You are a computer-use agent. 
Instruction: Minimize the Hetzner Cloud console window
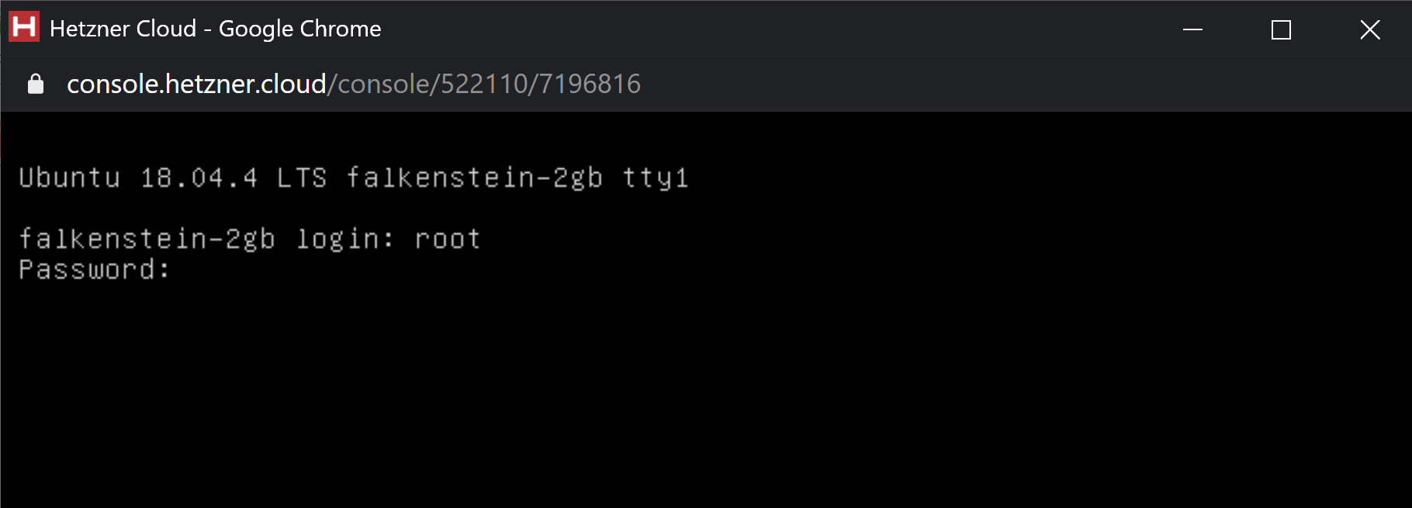pyautogui.click(x=1192, y=29)
